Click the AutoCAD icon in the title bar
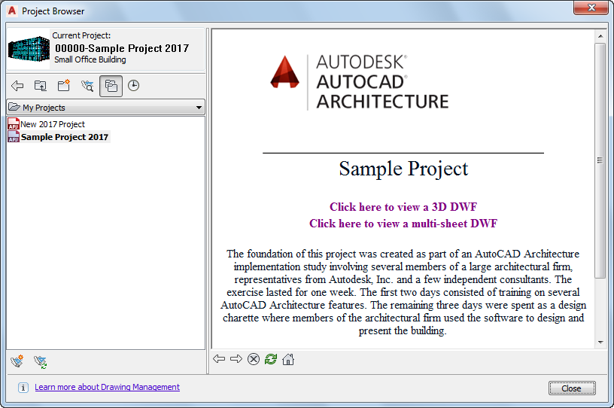This screenshot has height=408, width=614. (12, 11)
